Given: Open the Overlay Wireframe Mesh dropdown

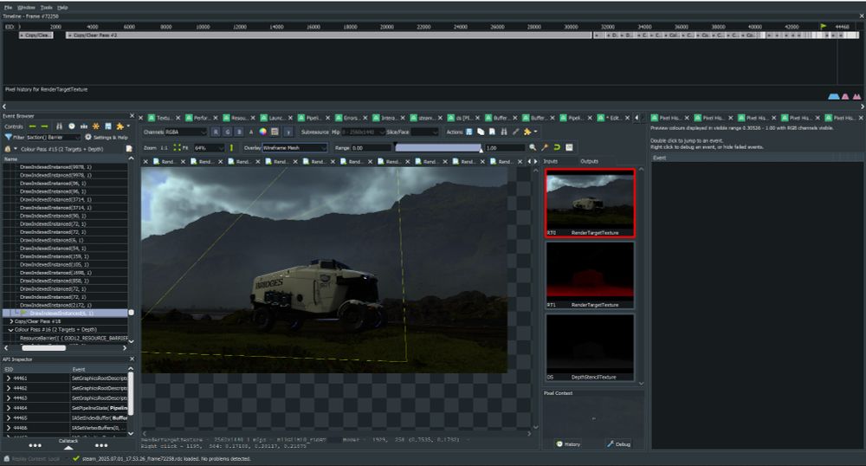Looking at the screenshot, I should tap(295, 148).
